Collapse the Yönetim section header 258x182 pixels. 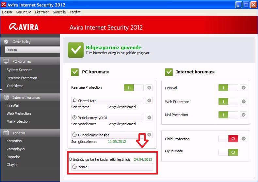(30, 133)
